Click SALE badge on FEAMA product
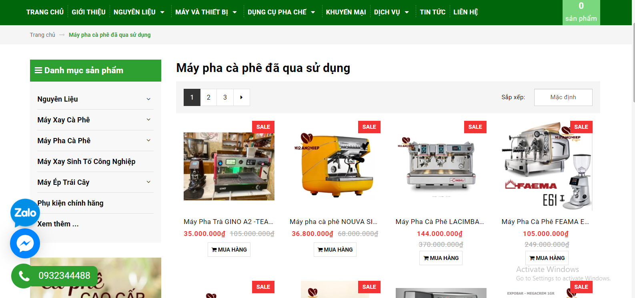 click(581, 127)
